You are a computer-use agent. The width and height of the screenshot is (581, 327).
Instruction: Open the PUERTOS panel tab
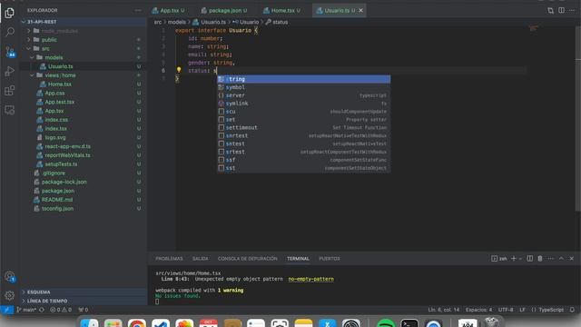329,258
